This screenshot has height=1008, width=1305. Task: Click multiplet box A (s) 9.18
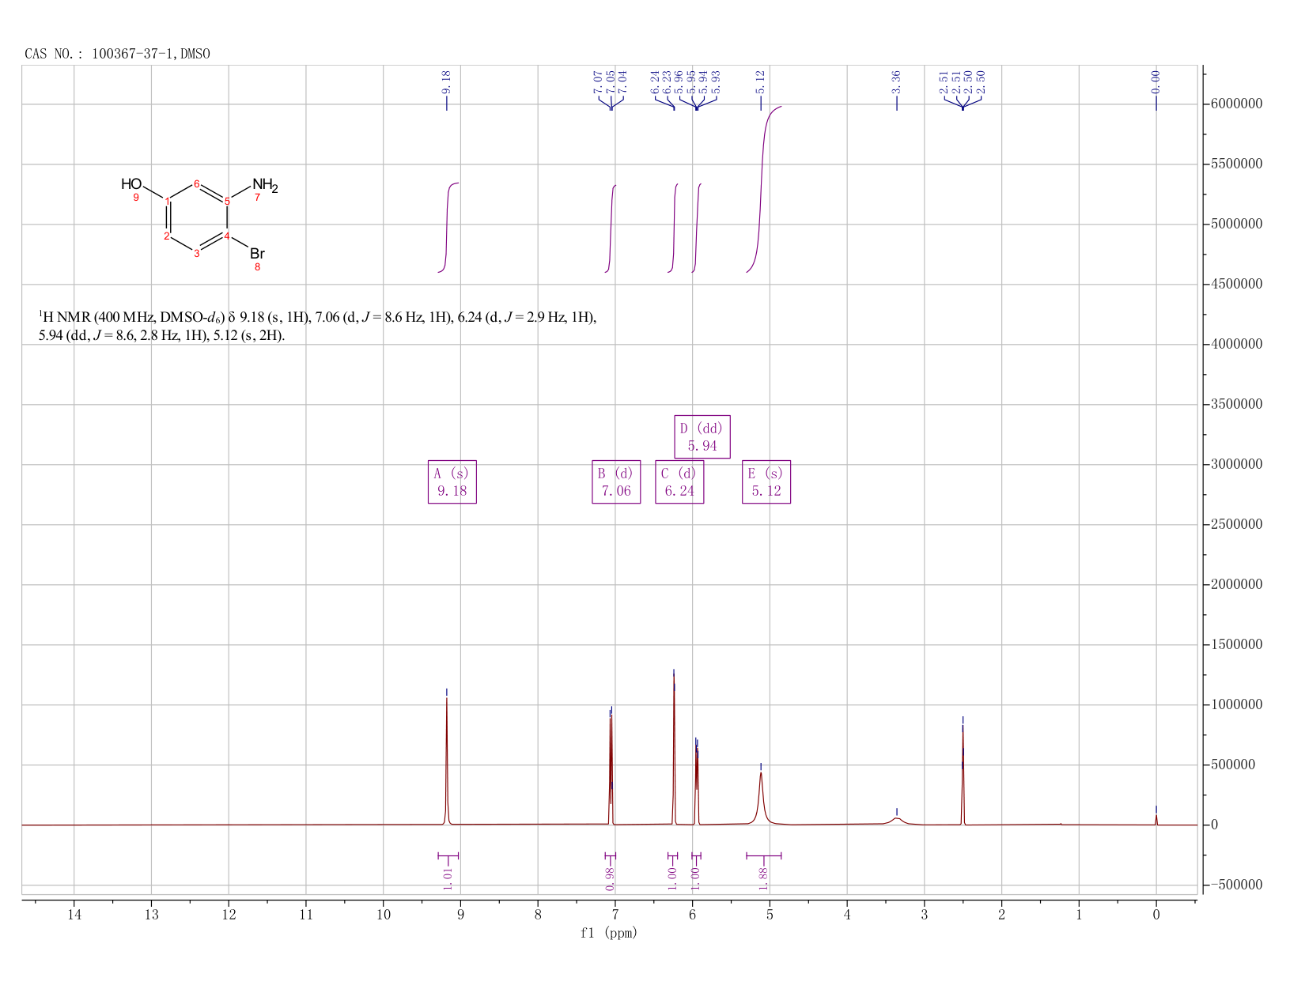point(452,481)
